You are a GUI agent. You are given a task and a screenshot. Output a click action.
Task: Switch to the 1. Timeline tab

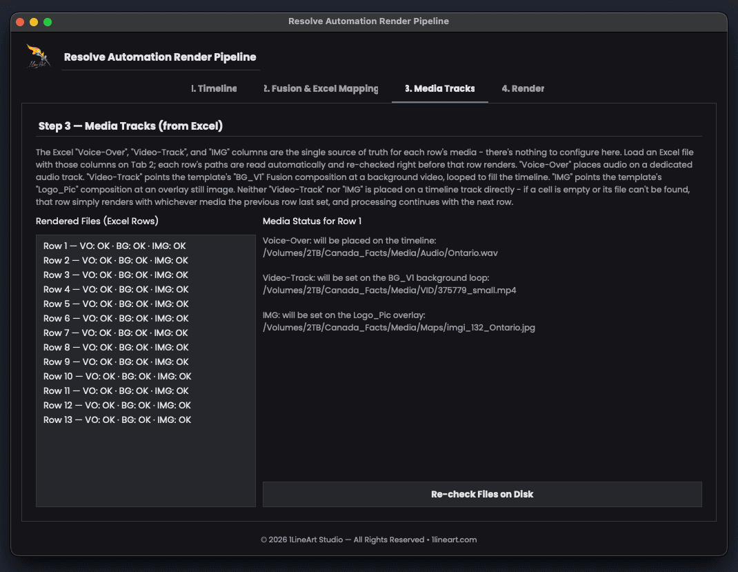coord(214,88)
